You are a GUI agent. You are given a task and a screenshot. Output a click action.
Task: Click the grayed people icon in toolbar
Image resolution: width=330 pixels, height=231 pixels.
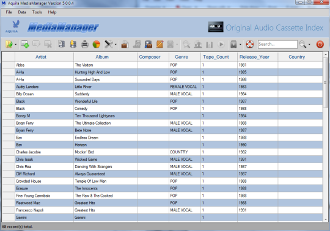198,45
